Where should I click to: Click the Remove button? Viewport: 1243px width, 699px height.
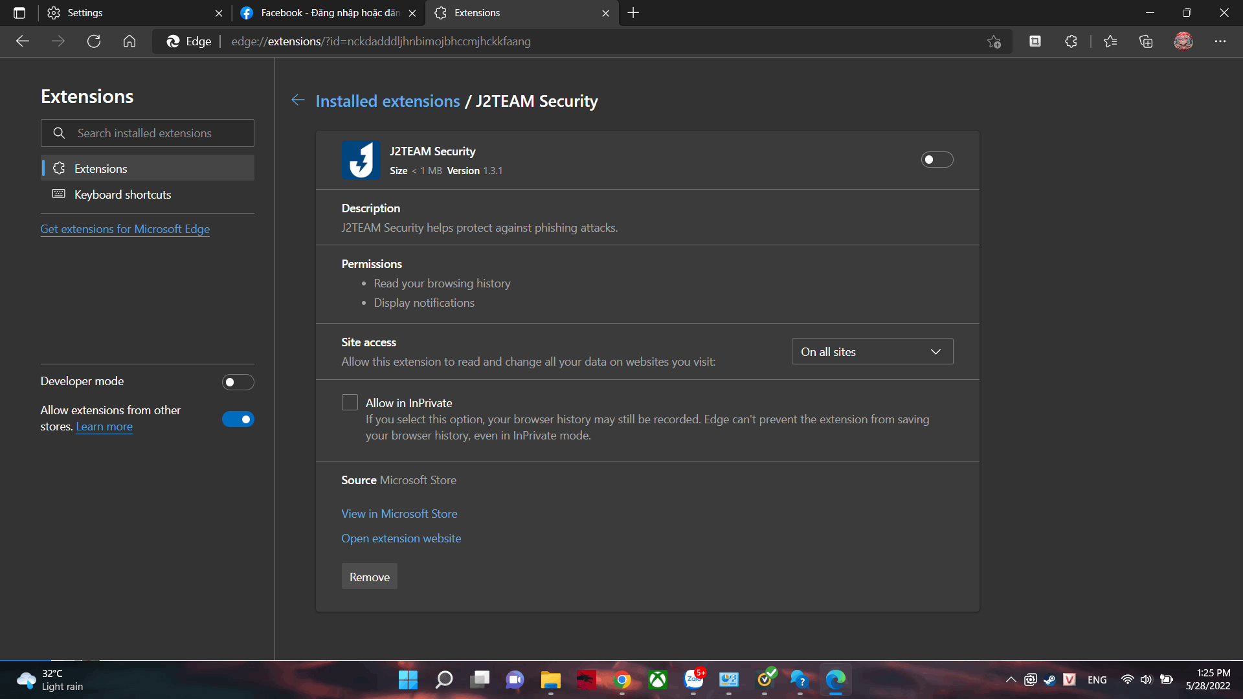coord(369,577)
